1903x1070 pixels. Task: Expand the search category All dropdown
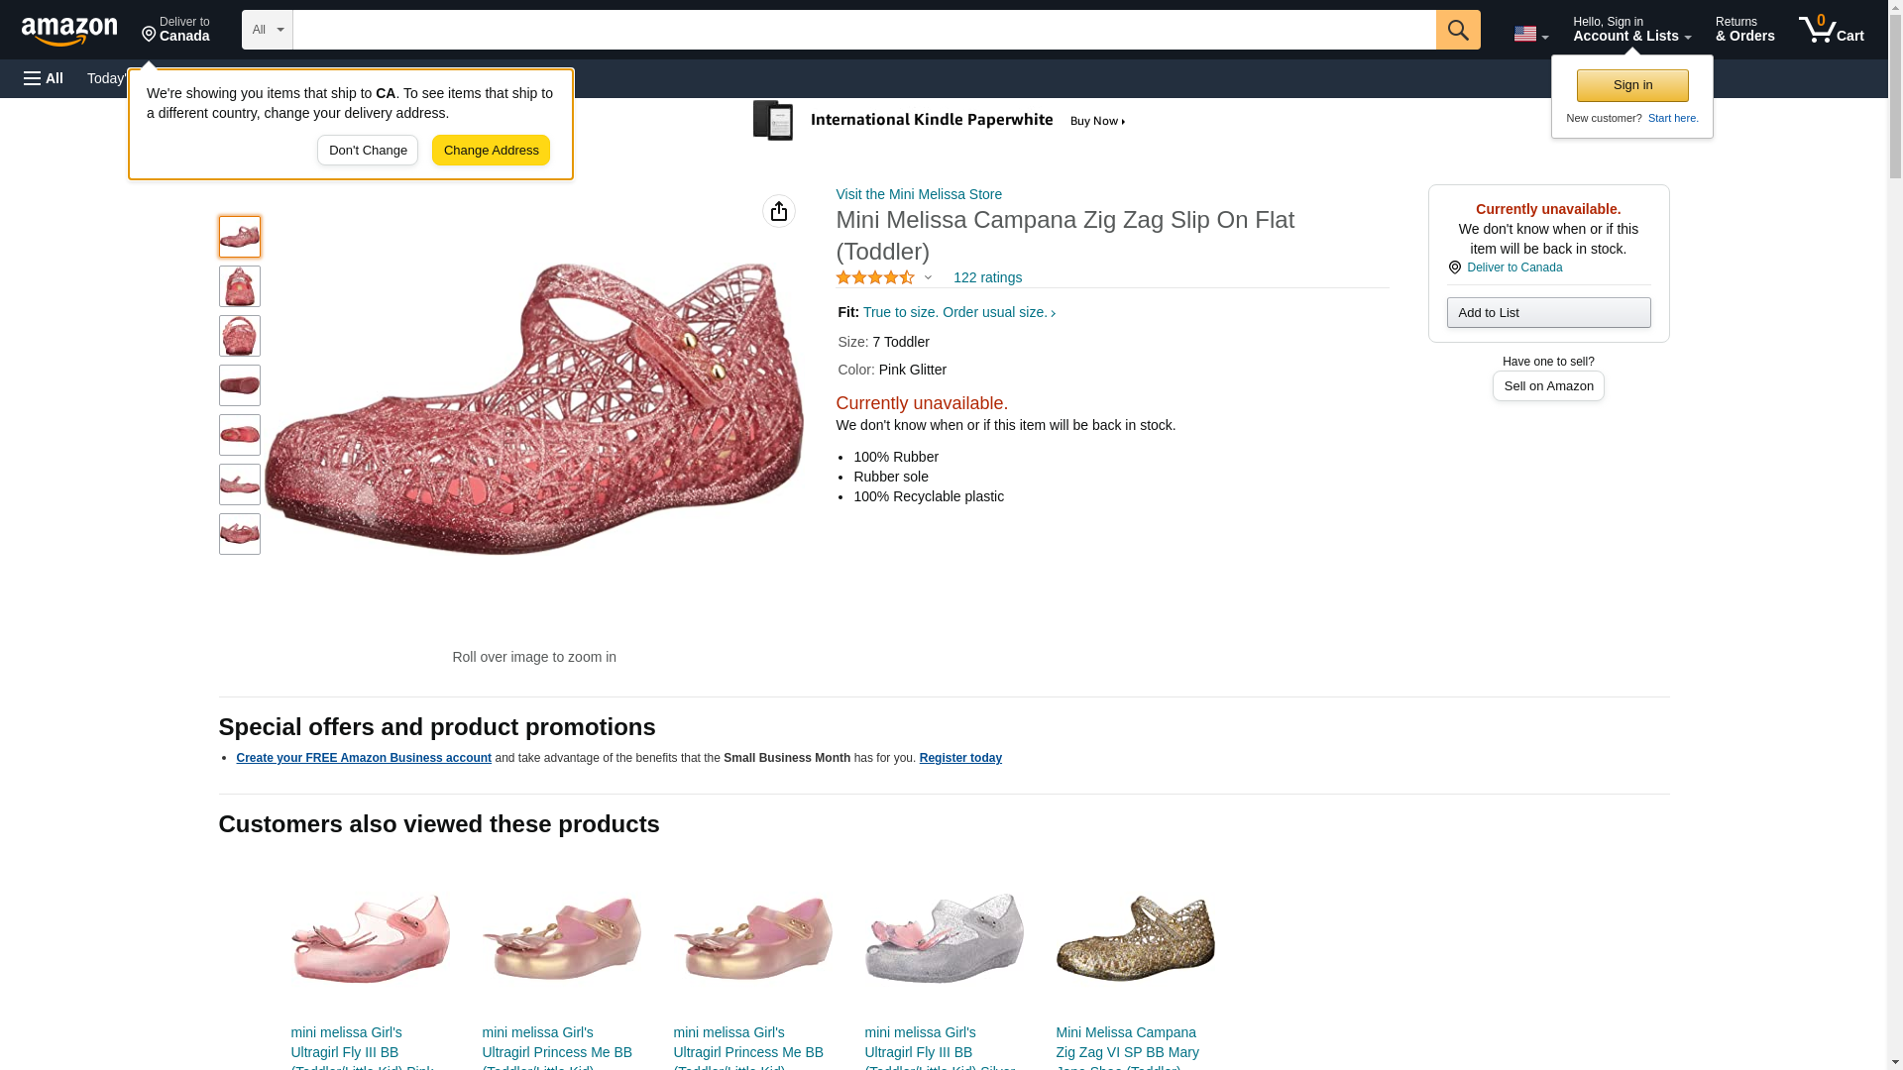click(267, 30)
